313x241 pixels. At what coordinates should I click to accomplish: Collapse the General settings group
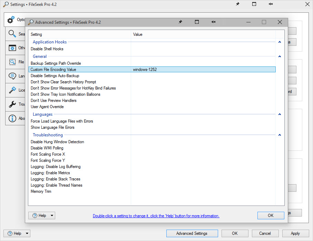[280, 56]
